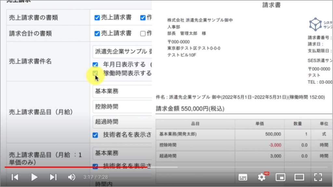Toggle the 年月日表示する checkbox
This screenshot has height=187, width=333.
[95, 65]
